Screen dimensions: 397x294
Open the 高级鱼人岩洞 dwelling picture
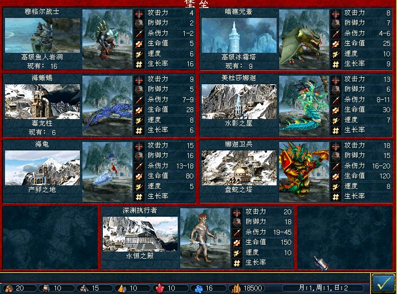(x=42, y=35)
